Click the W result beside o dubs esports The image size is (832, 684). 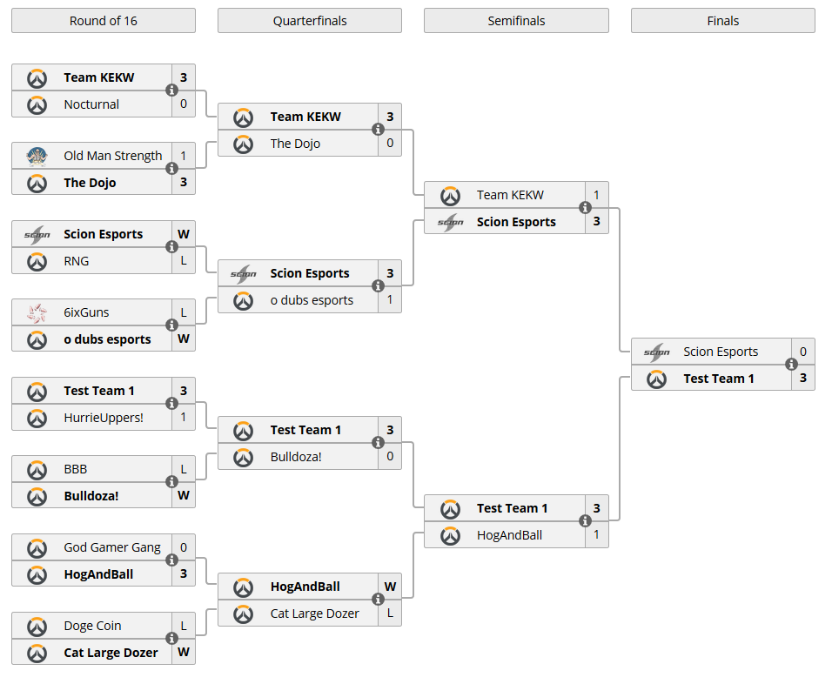(184, 339)
